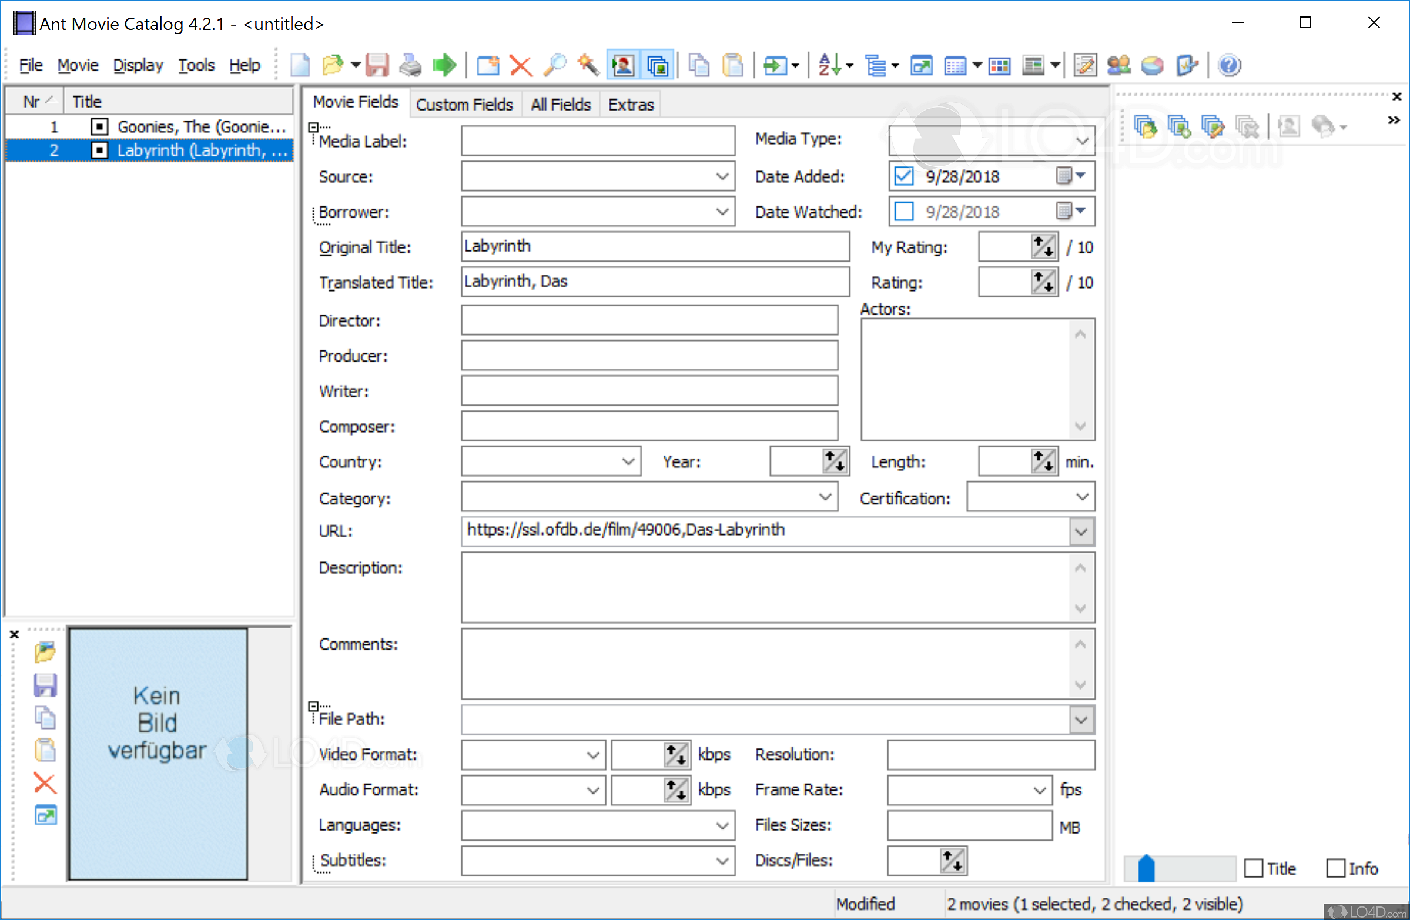
Task: Click the blue help question mark icon
Action: click(1230, 65)
